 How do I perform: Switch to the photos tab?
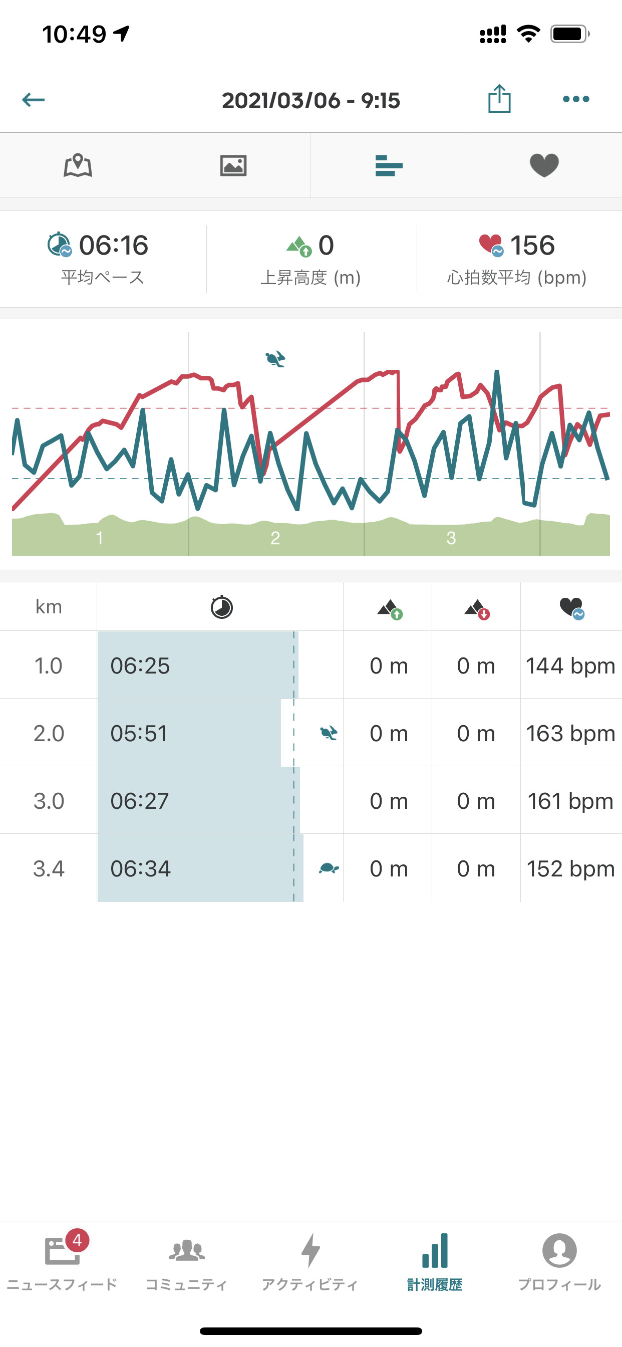click(233, 166)
